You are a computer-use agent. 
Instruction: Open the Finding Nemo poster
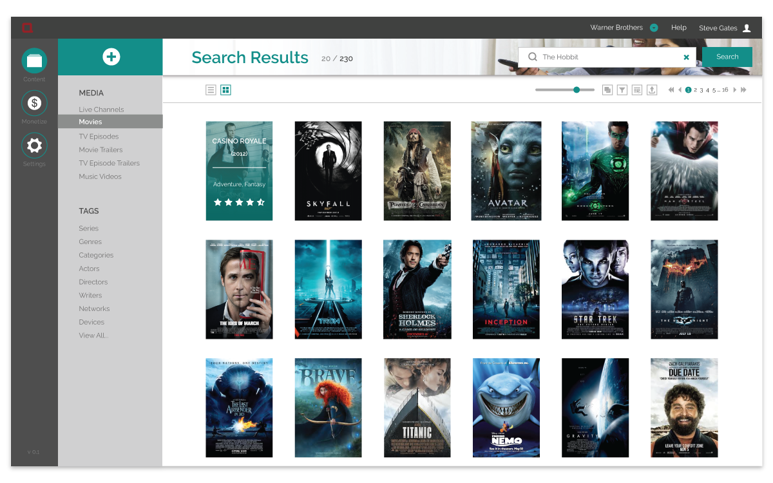(506, 408)
